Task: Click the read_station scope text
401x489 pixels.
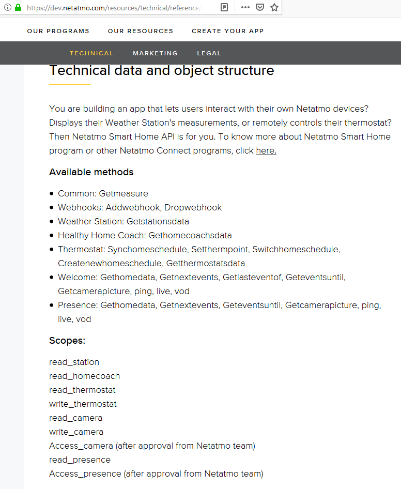Action: [74, 362]
